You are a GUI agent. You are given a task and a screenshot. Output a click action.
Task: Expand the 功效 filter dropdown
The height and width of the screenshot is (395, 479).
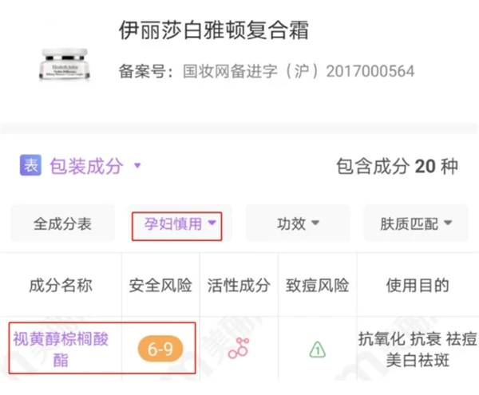tap(298, 224)
